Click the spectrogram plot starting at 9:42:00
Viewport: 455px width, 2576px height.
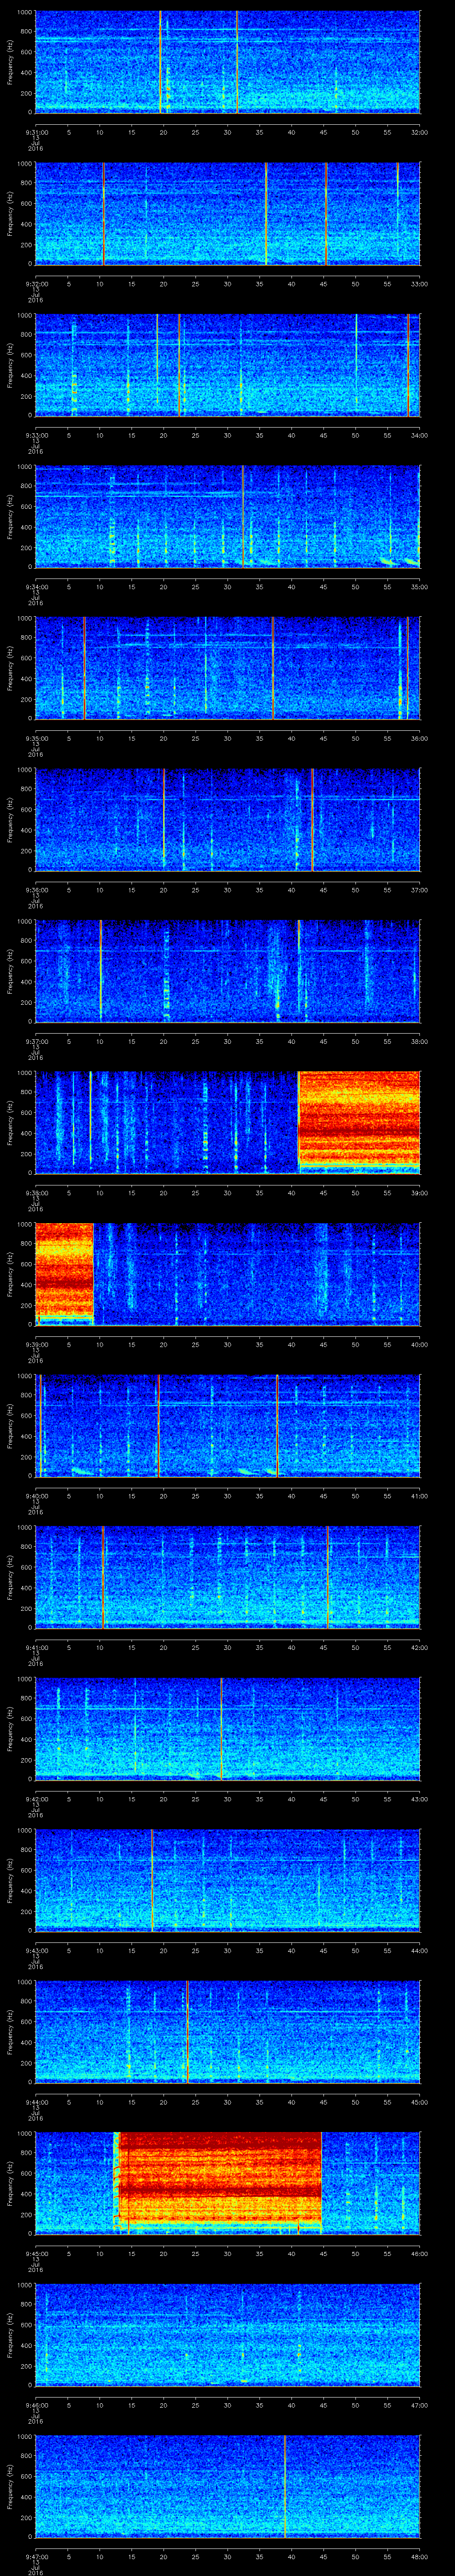point(227,1728)
